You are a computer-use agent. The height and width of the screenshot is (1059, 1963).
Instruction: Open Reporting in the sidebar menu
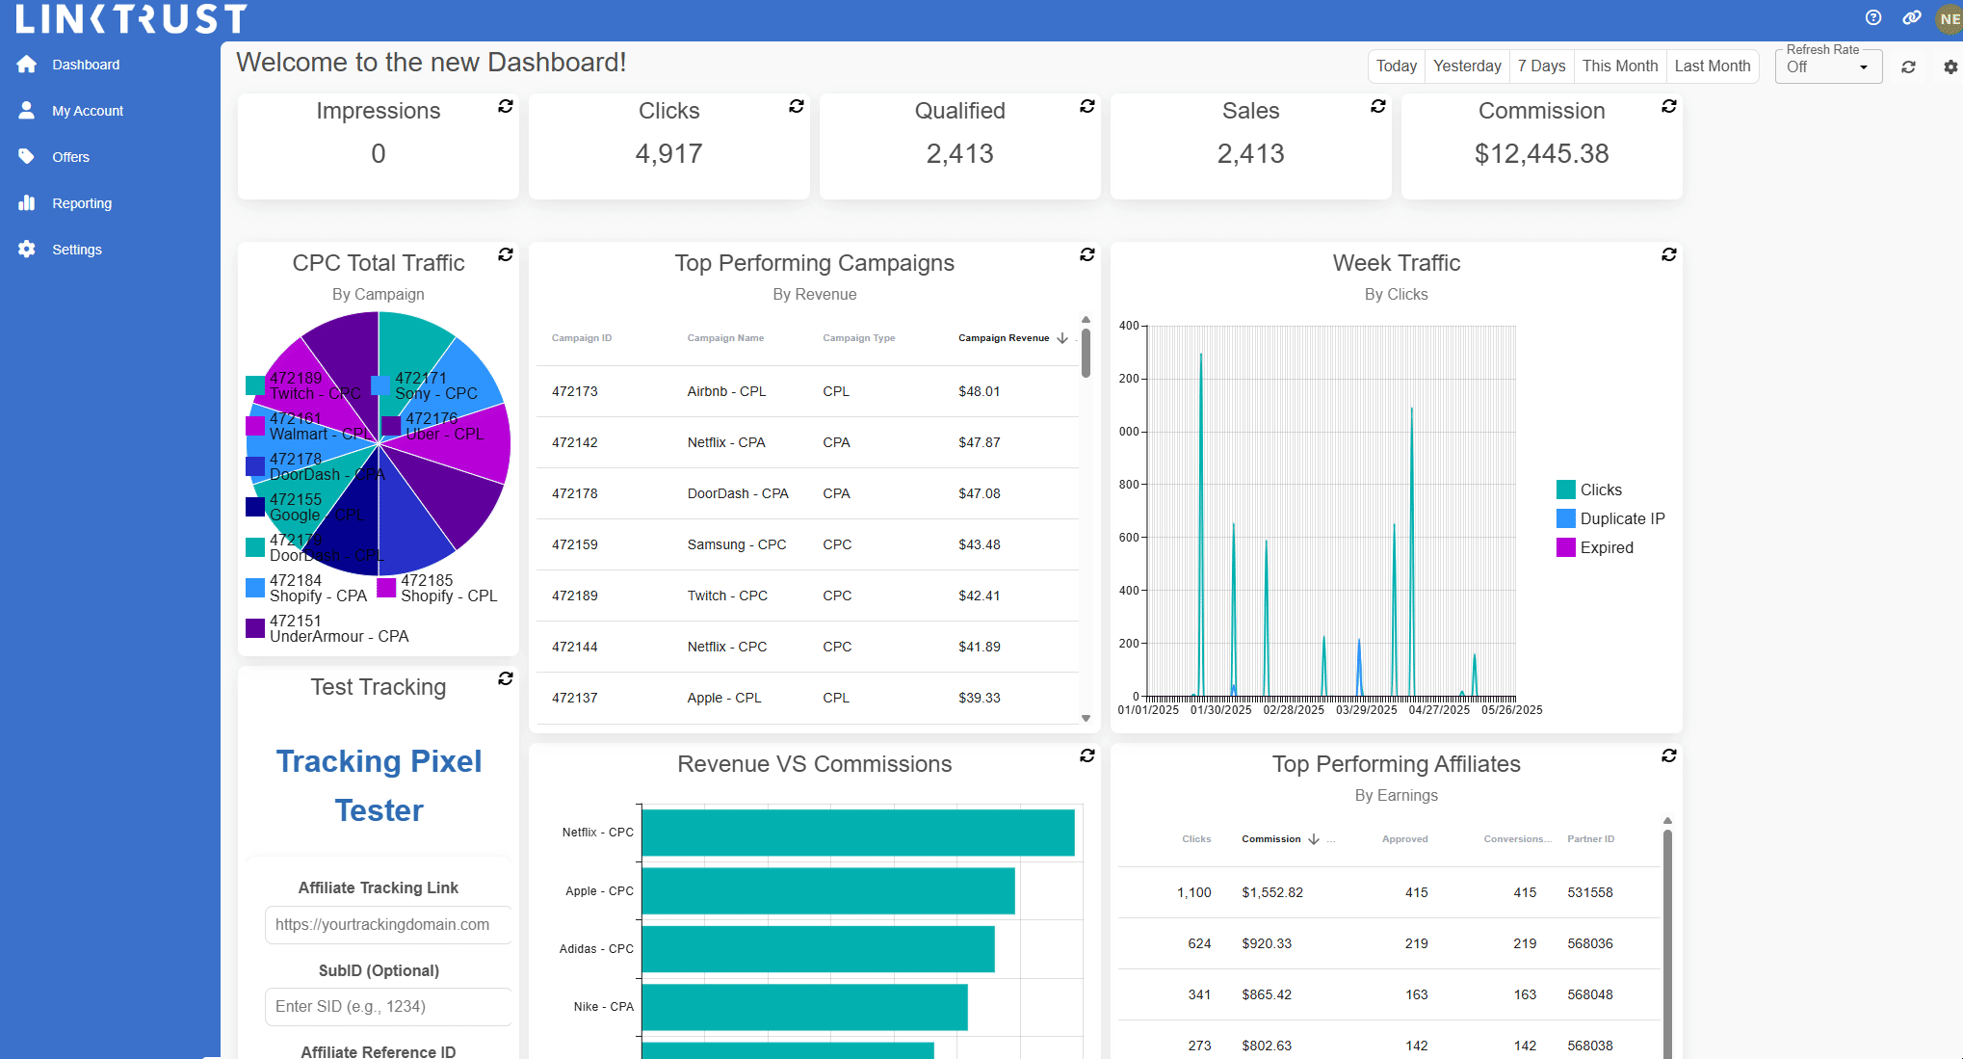(82, 203)
